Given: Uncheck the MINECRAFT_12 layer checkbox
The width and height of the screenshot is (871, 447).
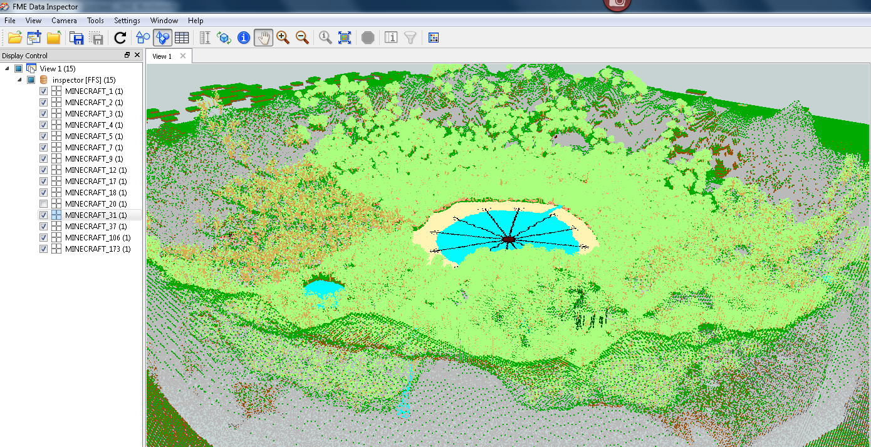Looking at the screenshot, I should pyautogui.click(x=43, y=170).
